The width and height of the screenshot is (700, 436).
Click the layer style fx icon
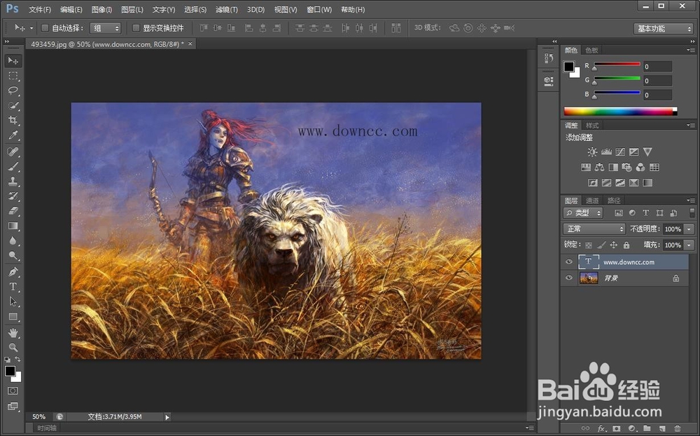[602, 428]
